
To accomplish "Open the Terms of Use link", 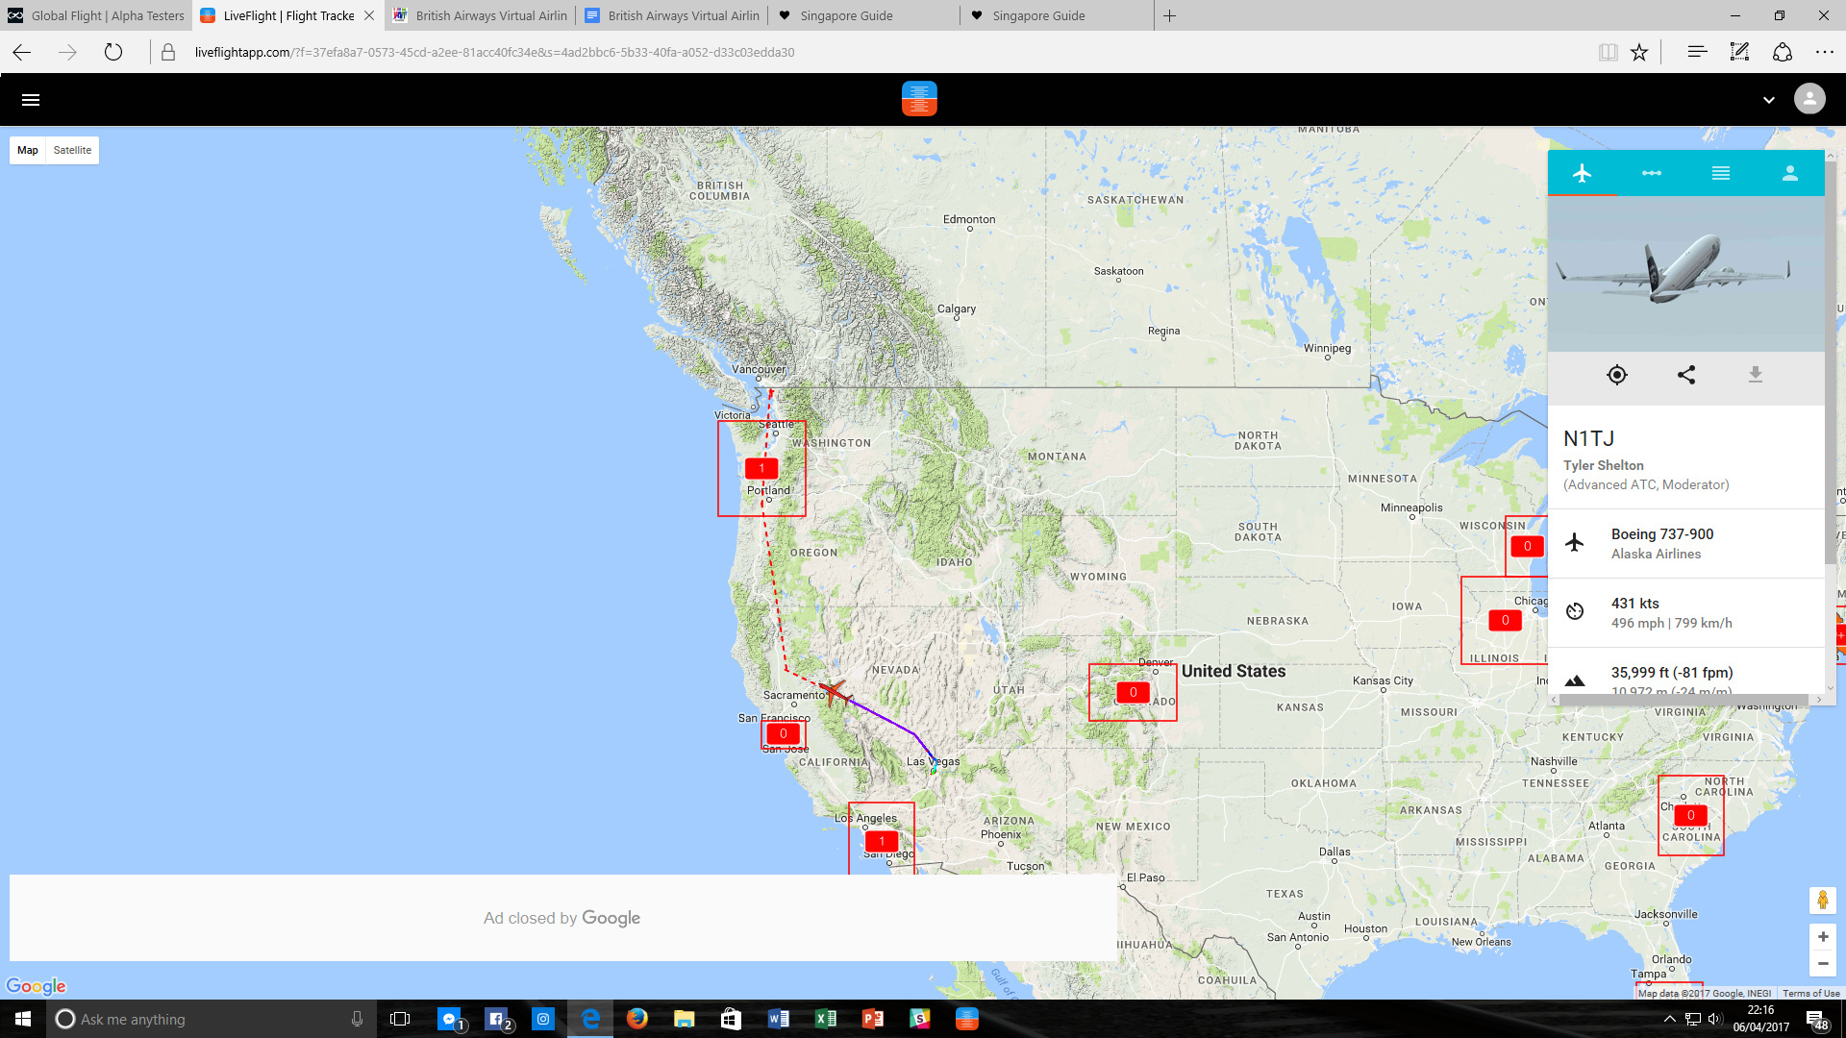I will click(1810, 993).
